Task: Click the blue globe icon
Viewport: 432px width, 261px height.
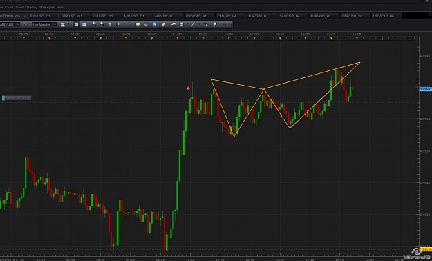Action: [154, 24]
